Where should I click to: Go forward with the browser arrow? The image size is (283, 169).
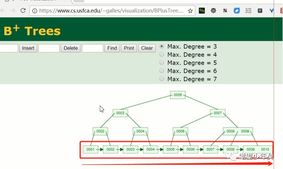[13, 11]
